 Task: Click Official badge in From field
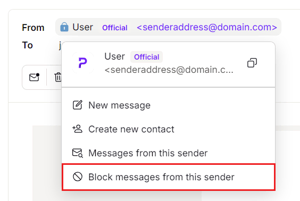pos(114,28)
